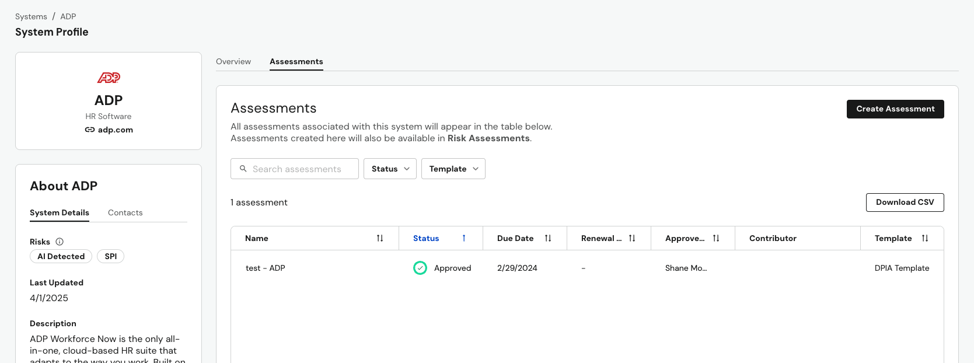Click the 2/29/2024 due date cell
Screen dimensions: 974x363
pyautogui.click(x=517, y=268)
